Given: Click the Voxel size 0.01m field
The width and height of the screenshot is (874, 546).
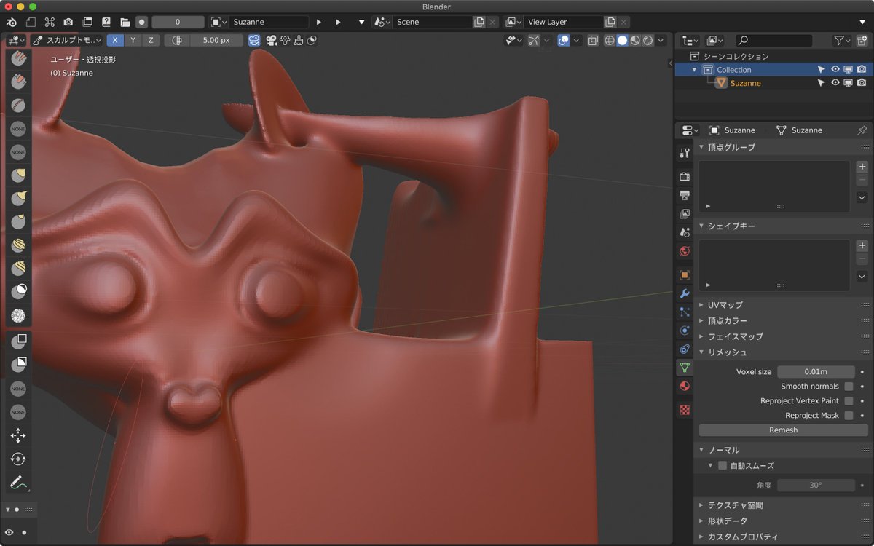Looking at the screenshot, I should click(816, 371).
